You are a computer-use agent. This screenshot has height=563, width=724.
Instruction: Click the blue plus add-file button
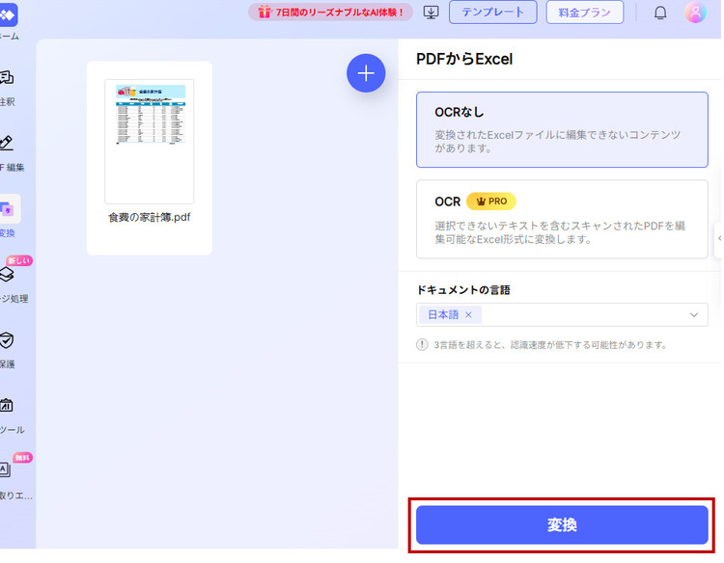(x=366, y=73)
